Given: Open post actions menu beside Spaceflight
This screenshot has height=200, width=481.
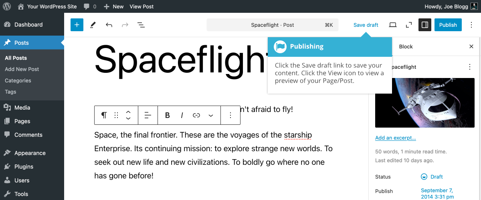Looking at the screenshot, I should (470, 67).
